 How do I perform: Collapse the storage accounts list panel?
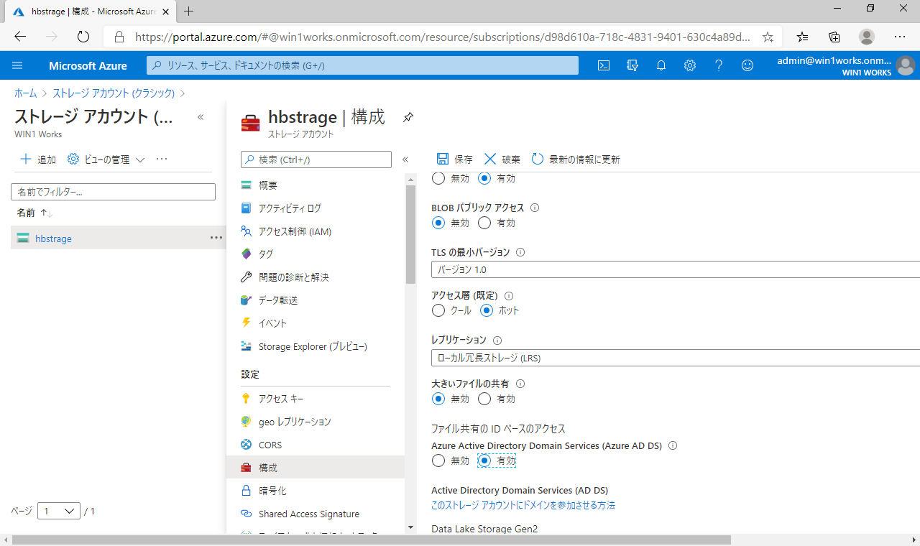pyautogui.click(x=201, y=117)
